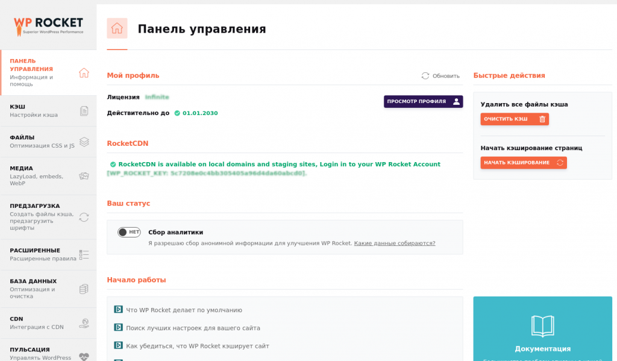Click the green check icon before the RocketCDN message
This screenshot has height=361, width=617.
point(113,164)
